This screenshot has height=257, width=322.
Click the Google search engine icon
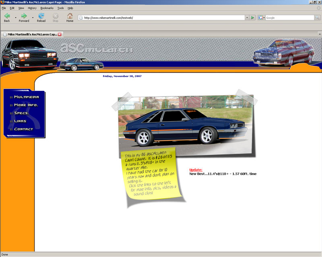(260, 18)
